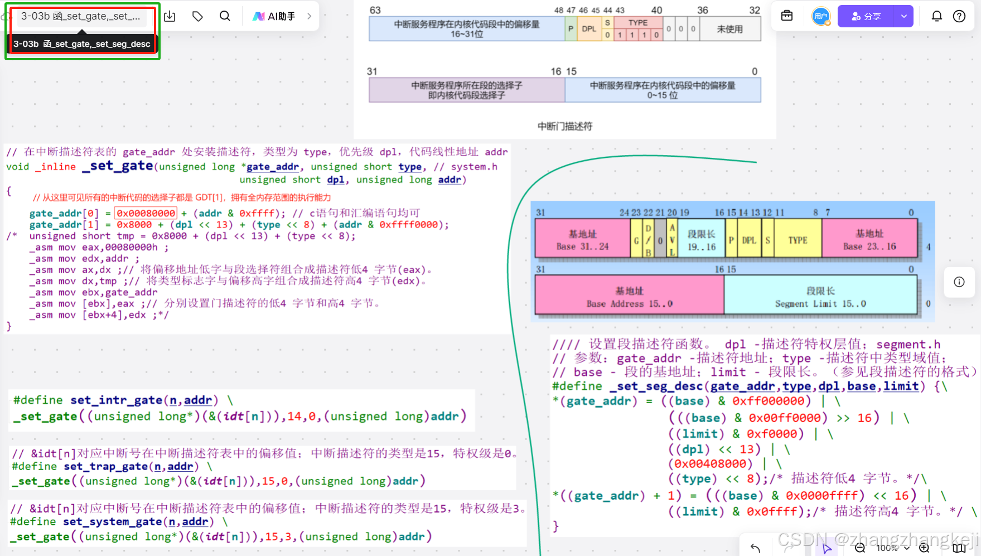
Task: Click the 中断门描述符 caption under diagram
Action: [x=565, y=127]
